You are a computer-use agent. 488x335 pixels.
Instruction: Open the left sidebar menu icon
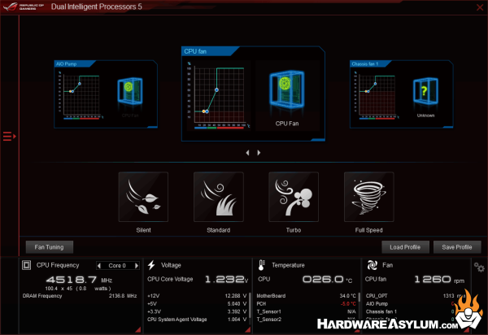click(9, 137)
